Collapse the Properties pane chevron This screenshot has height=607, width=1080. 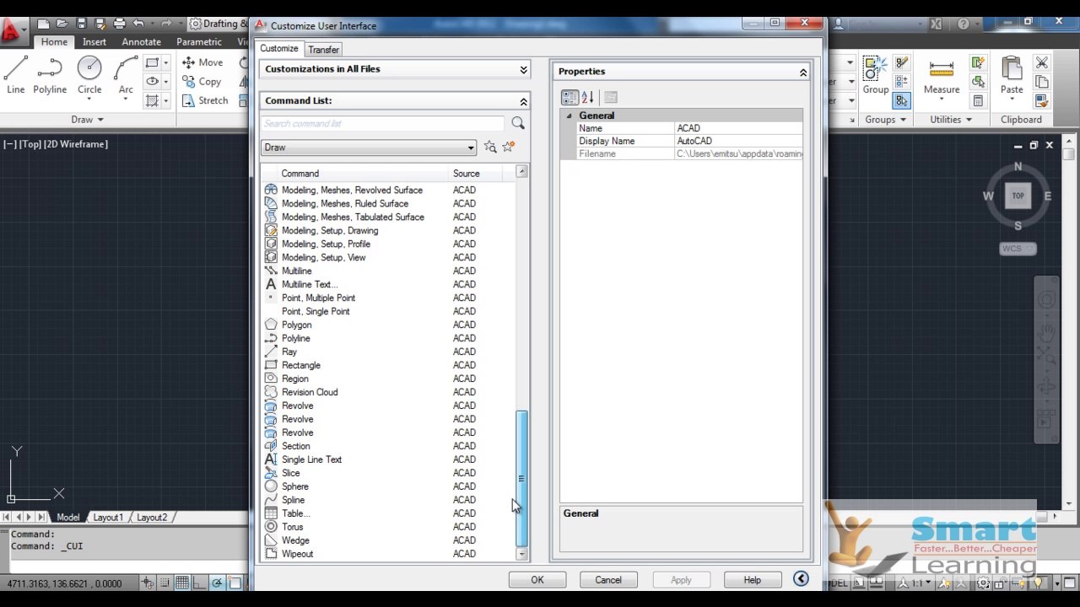click(803, 73)
